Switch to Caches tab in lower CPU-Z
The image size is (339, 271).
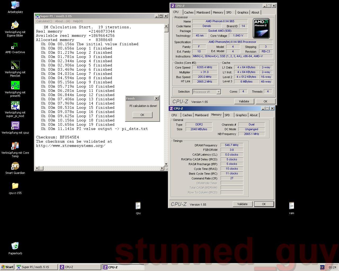coord(187,115)
